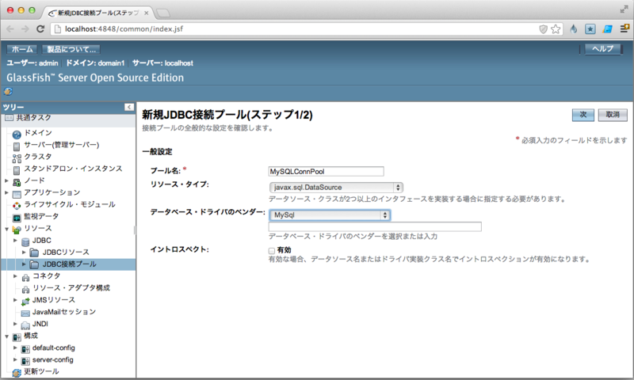
Task: Expand the default-config tree node
Action: 15,348
